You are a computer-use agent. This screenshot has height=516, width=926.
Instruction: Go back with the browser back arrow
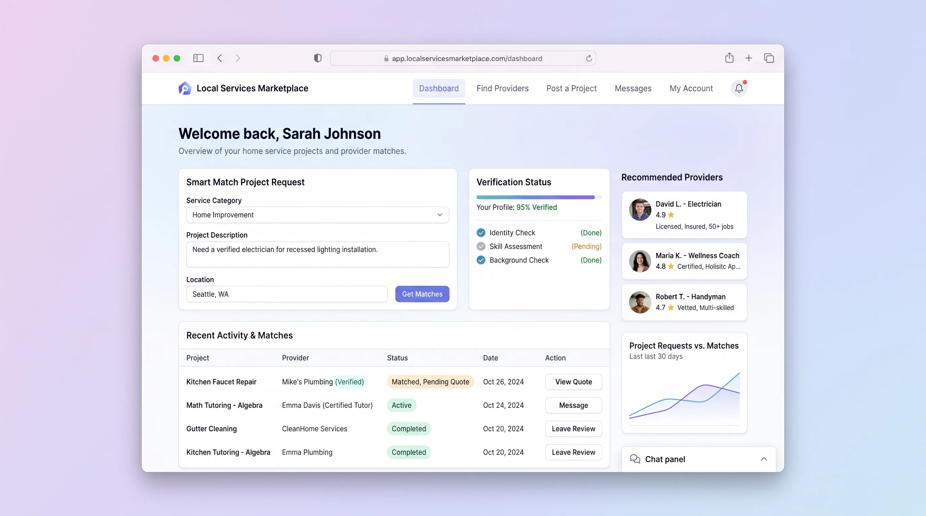tap(220, 58)
